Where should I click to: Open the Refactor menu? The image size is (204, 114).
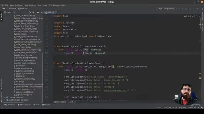click(x=33, y=5)
